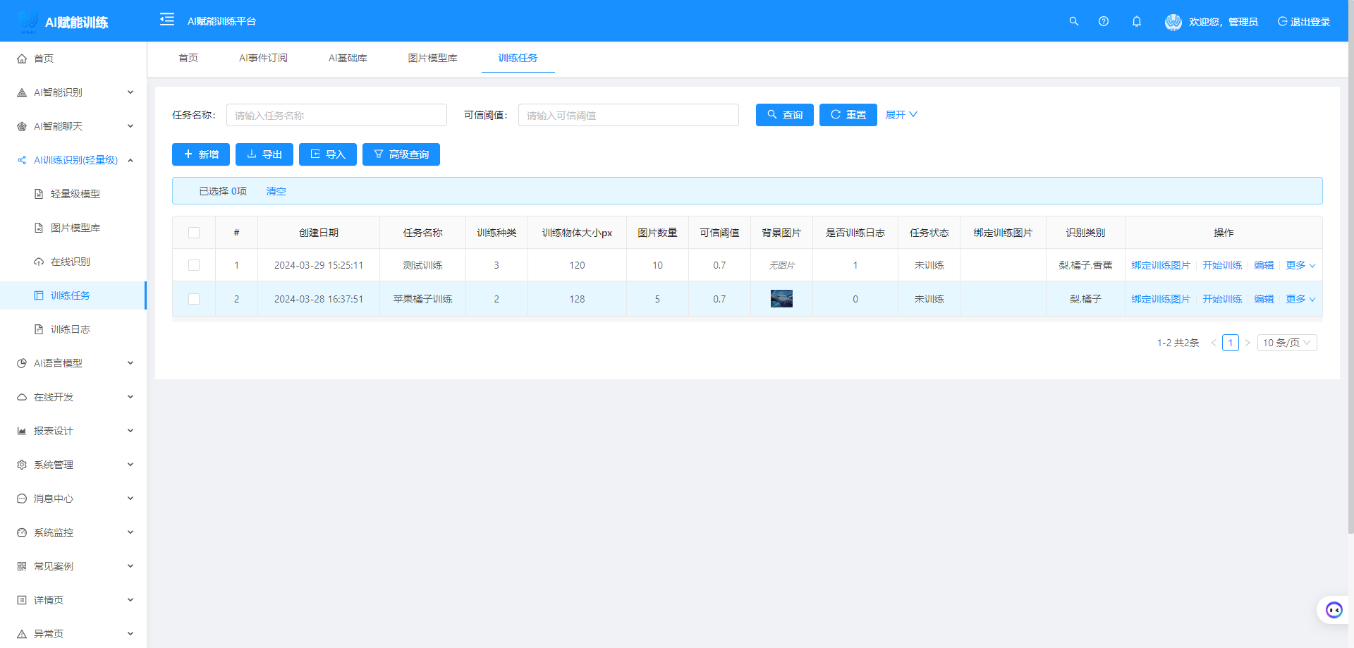Switch to the 图片模型库 tab
Image resolution: width=1354 pixels, height=648 pixels.
tap(432, 58)
